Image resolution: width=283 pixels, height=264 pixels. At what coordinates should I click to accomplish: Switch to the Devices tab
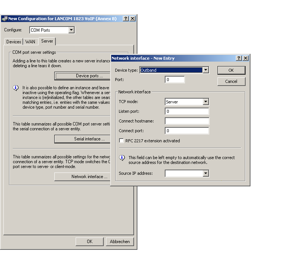click(x=14, y=42)
